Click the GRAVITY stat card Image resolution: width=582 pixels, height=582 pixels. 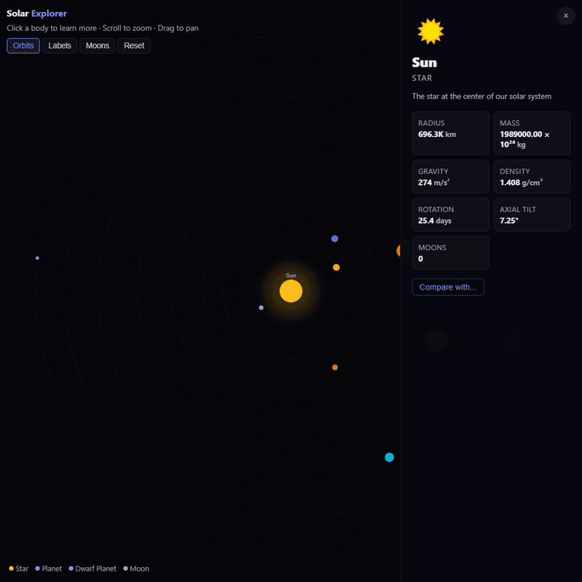[x=451, y=176]
